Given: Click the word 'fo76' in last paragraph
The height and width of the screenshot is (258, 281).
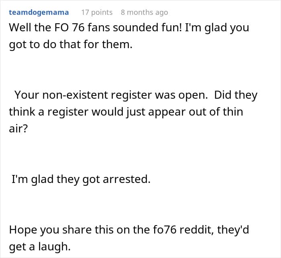Looking at the screenshot, I should point(165,230).
